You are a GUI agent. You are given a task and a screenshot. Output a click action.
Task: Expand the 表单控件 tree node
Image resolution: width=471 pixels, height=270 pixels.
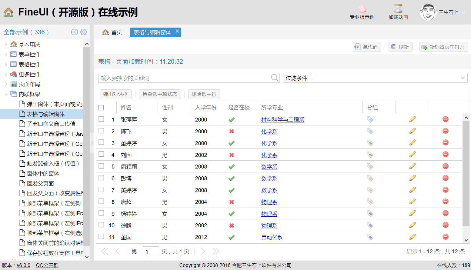pos(6,55)
